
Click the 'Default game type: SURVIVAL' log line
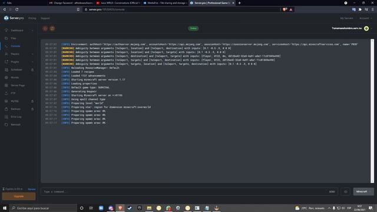90,88
